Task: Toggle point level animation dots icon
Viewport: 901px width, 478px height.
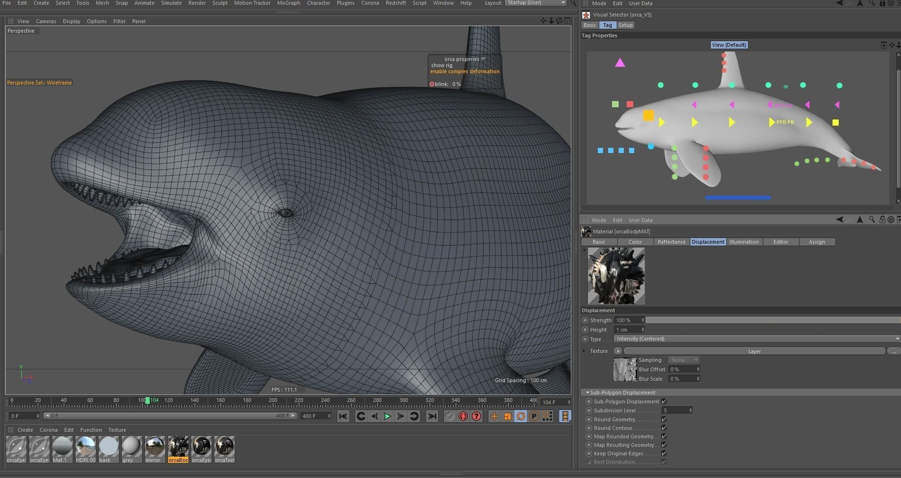Action: (547, 416)
